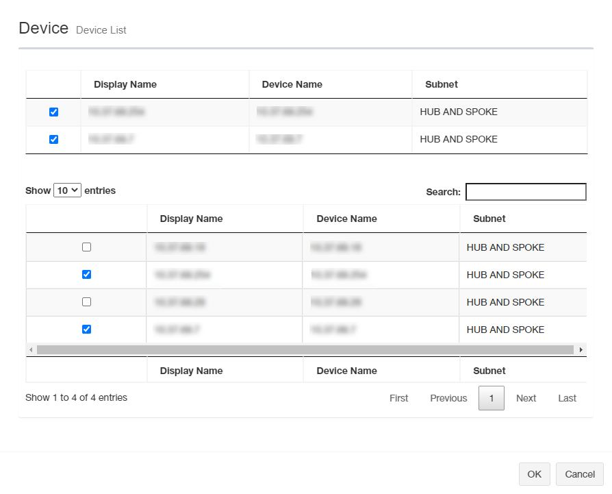Image resolution: width=612 pixels, height=494 pixels.
Task: Uncheck second device in the top selected table
Action: tap(54, 140)
